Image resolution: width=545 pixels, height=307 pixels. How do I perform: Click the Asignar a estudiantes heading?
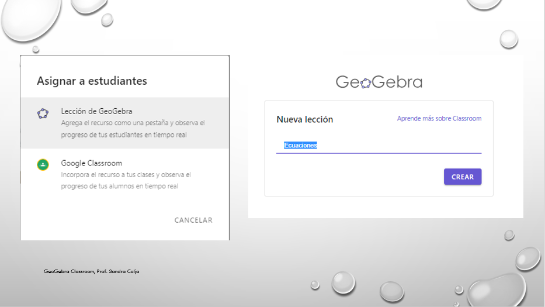[x=92, y=81]
